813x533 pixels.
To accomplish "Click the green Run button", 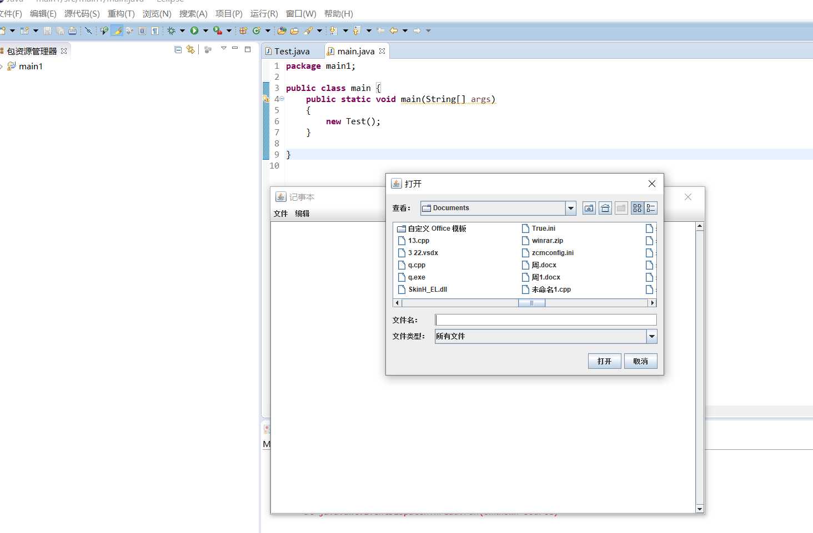I will pyautogui.click(x=194, y=31).
